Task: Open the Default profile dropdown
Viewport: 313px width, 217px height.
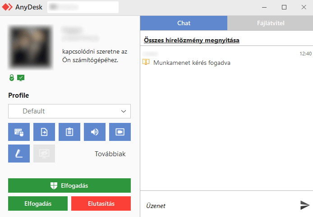Action: [x=69, y=111]
